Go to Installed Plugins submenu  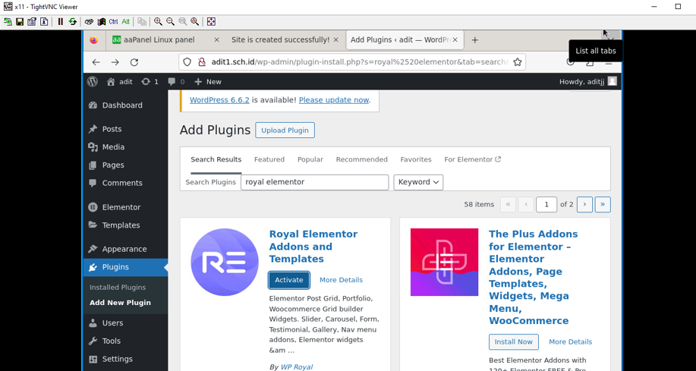[118, 288]
